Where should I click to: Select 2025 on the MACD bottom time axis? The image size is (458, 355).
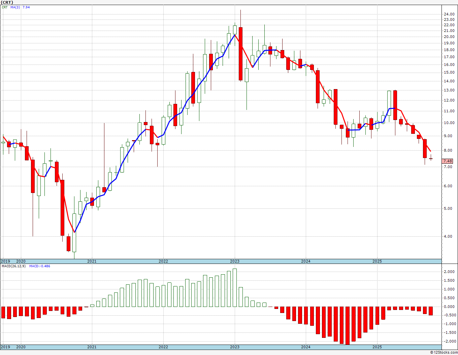377,347
